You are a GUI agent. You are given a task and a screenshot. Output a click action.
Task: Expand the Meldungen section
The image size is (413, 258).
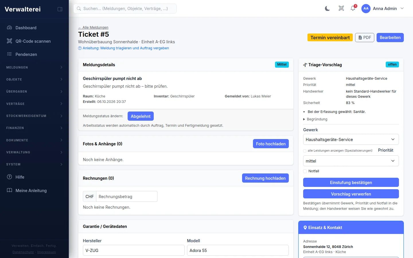tap(34, 67)
